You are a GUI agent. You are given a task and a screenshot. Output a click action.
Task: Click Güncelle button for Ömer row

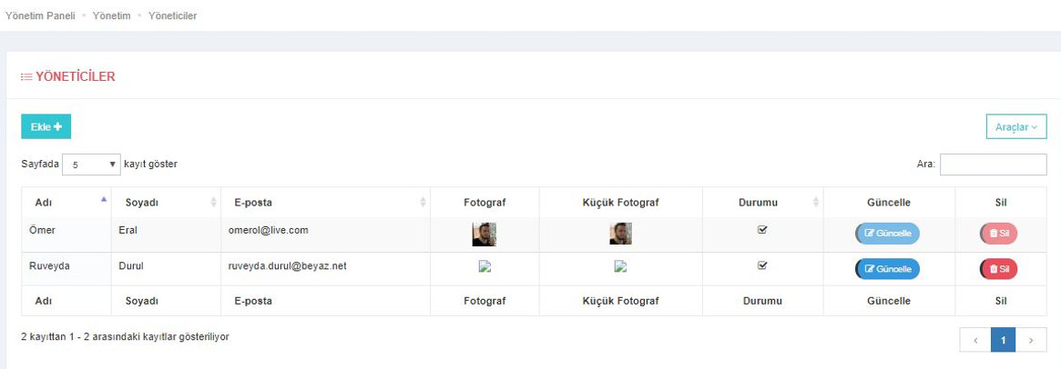pyautogui.click(x=887, y=234)
